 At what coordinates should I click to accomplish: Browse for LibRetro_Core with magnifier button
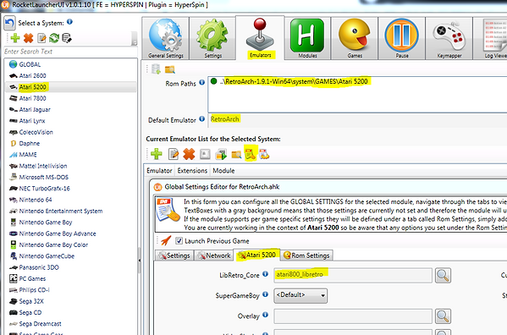point(443,276)
